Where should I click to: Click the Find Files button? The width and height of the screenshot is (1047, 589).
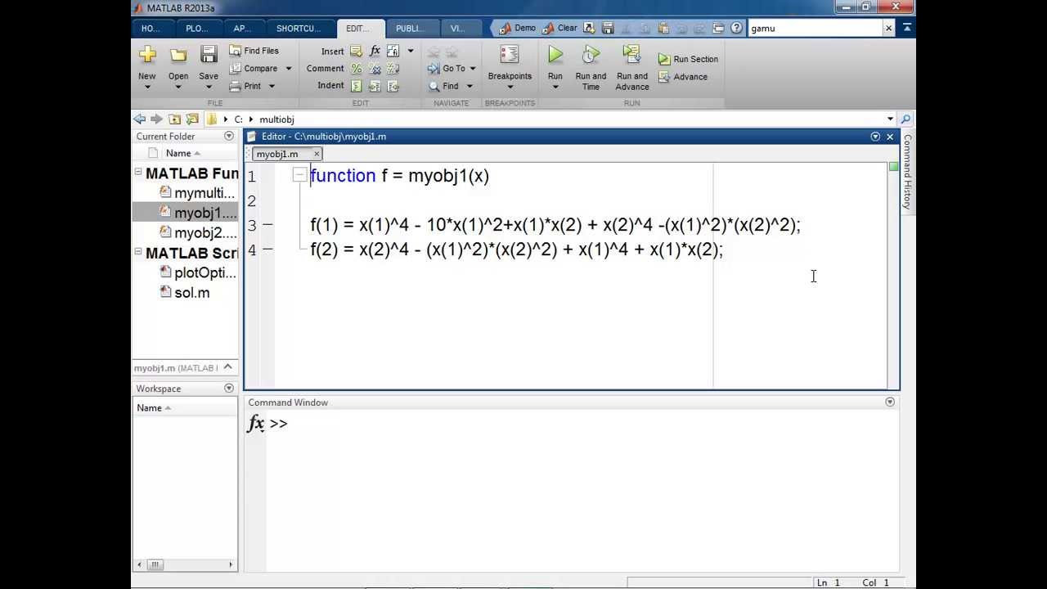point(254,51)
